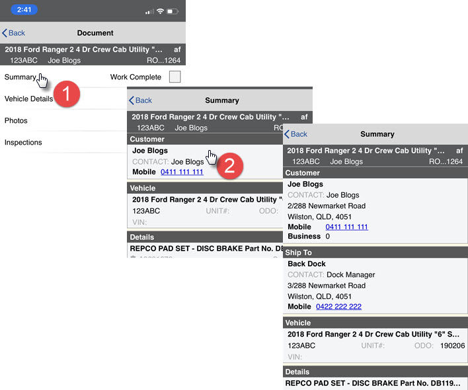Screen dimensions: 468x390
Task: Tap the 2/288 Newmarket Road address line
Action: [x=327, y=206]
